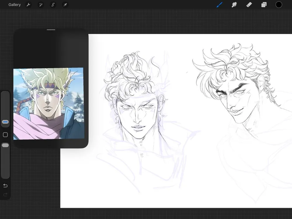292x219 pixels.
Task: Open the Actions wrench menu
Action: pos(28,5)
